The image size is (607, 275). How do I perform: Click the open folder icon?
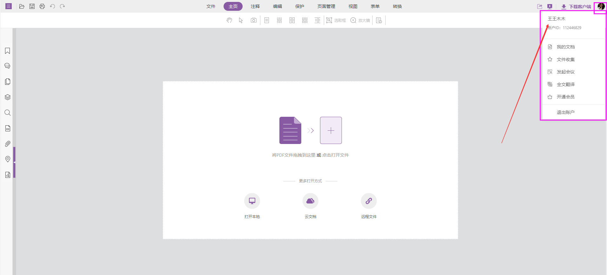[x=22, y=6]
